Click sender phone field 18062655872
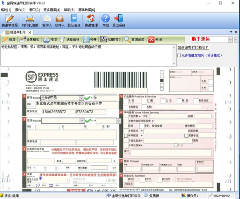The image size is (240, 199). (59, 112)
